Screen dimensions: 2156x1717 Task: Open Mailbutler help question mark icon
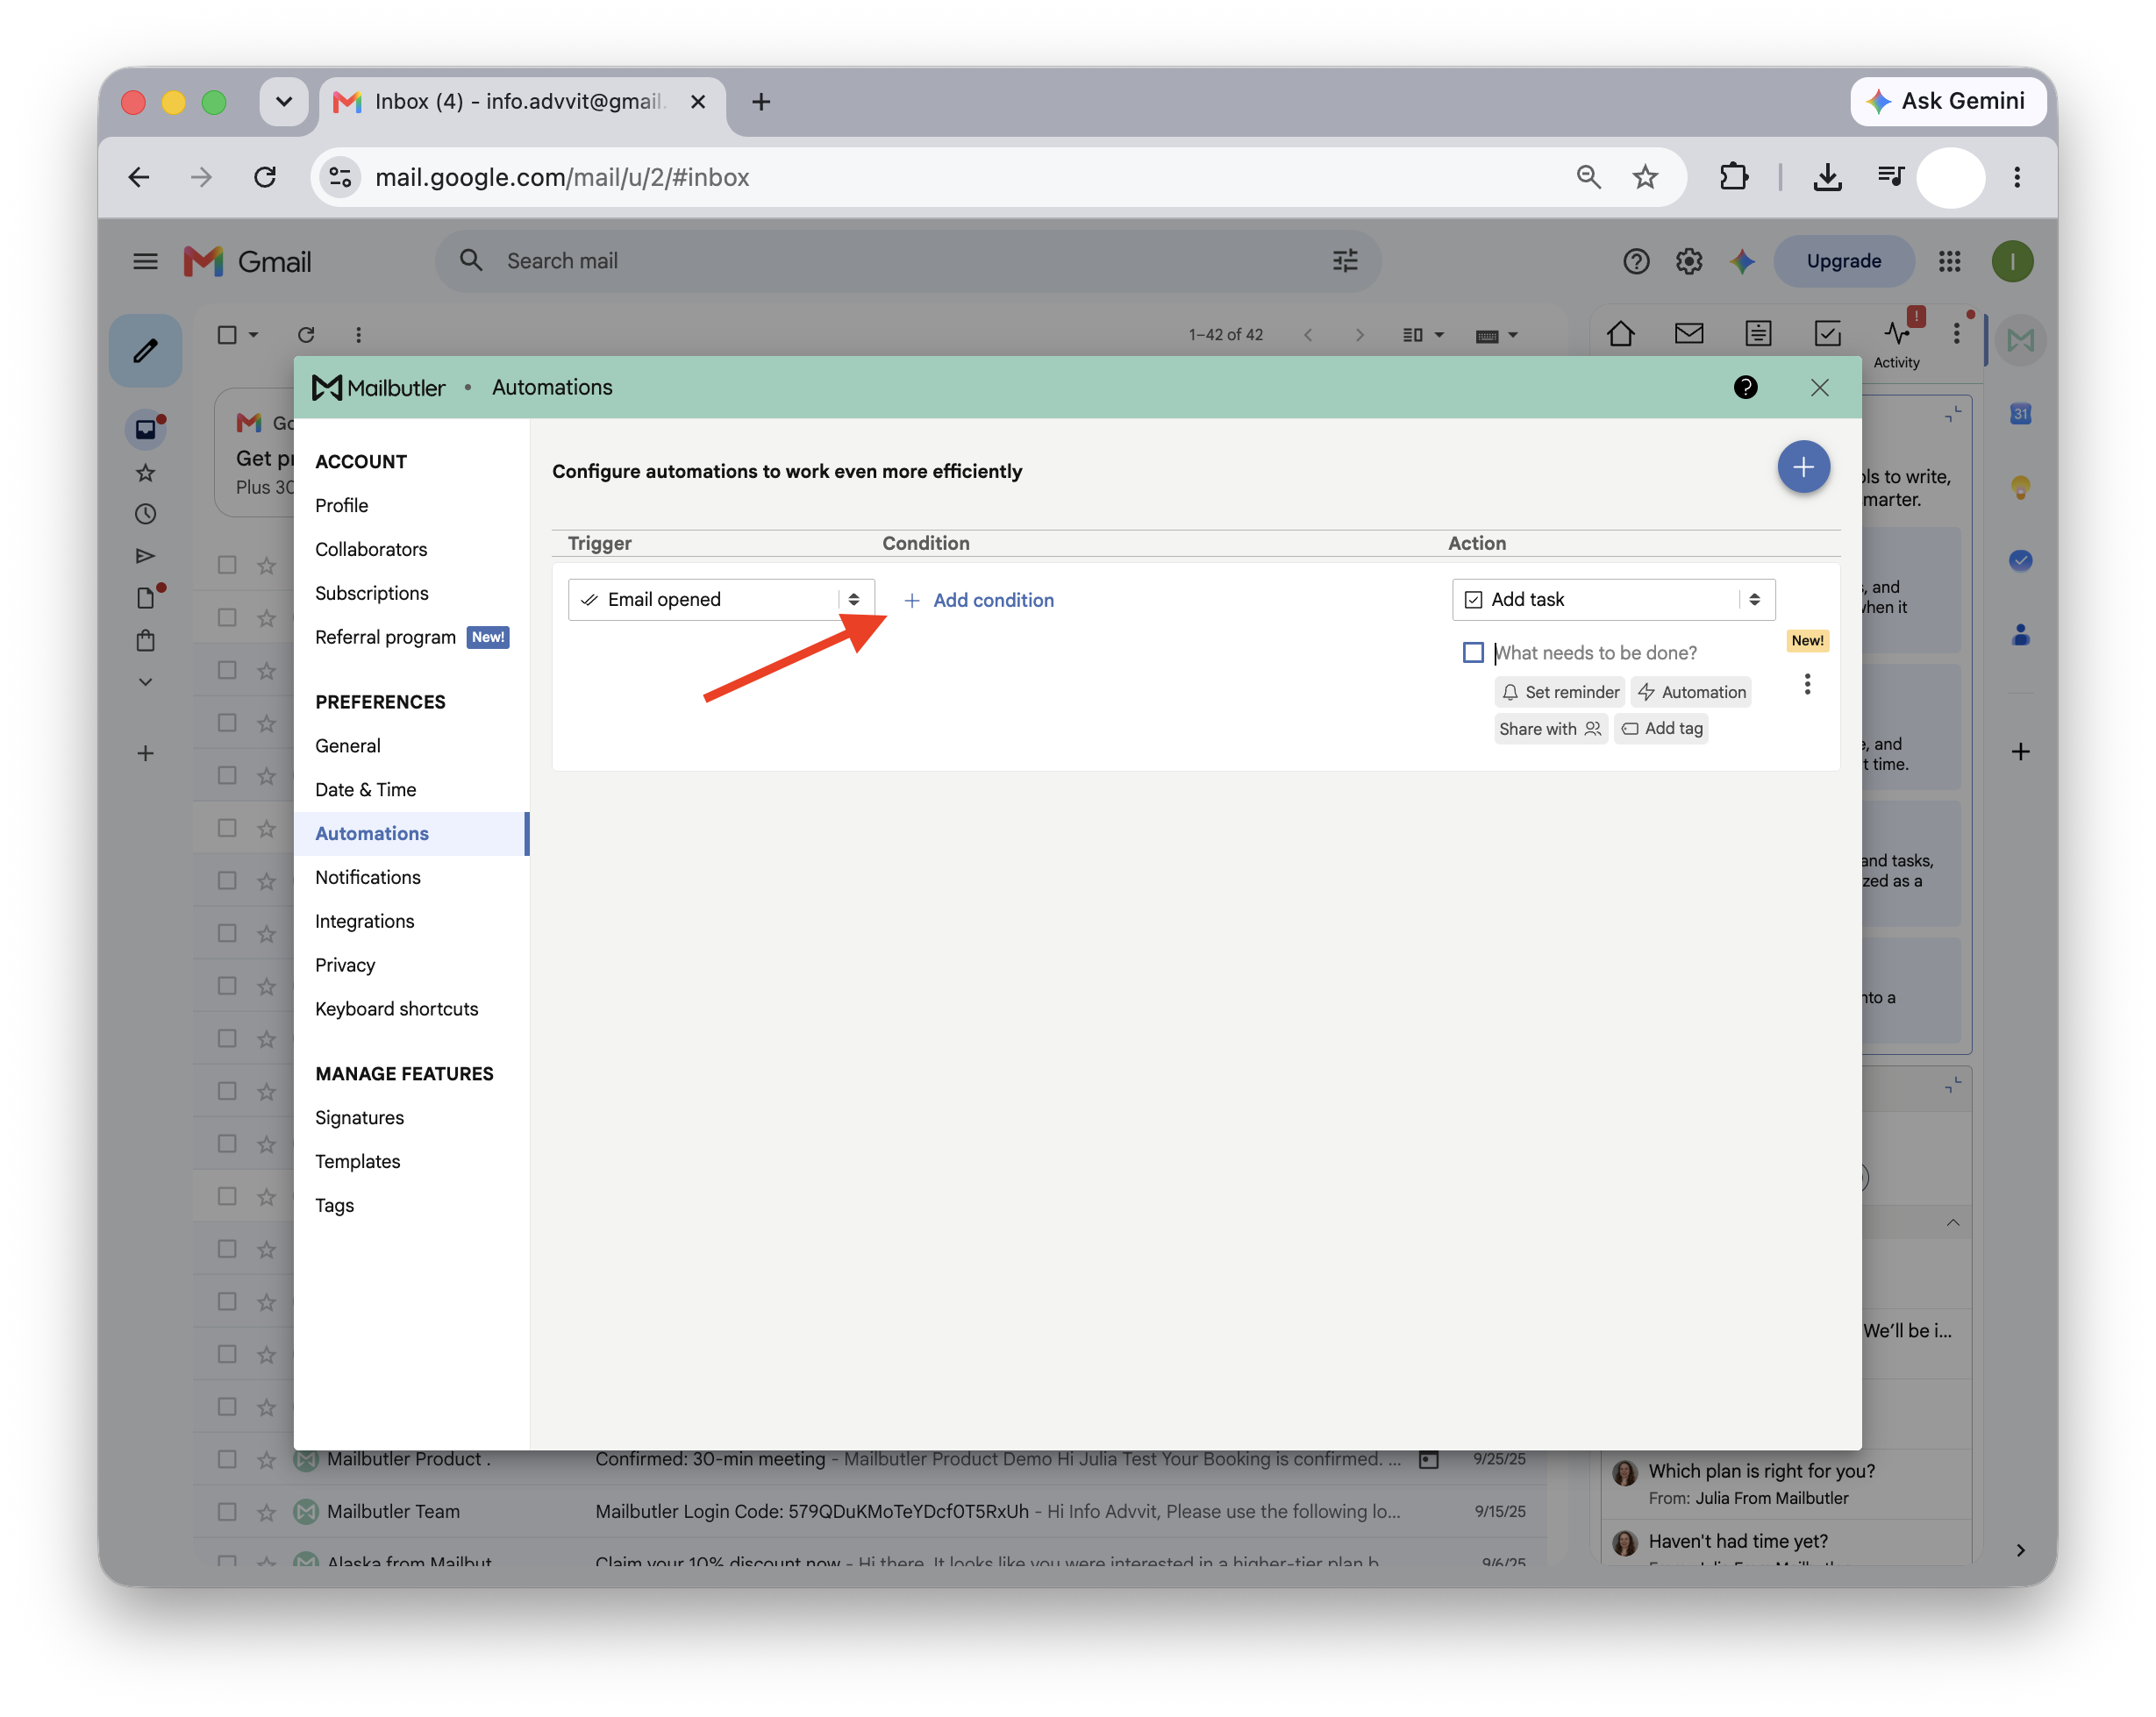(x=1745, y=387)
